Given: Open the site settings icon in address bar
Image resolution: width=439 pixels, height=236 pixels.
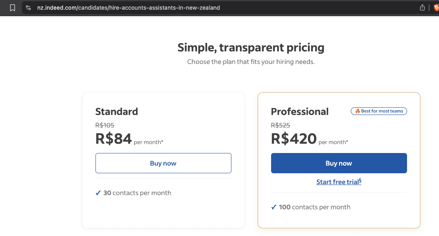Looking at the screenshot, I should pos(28,8).
